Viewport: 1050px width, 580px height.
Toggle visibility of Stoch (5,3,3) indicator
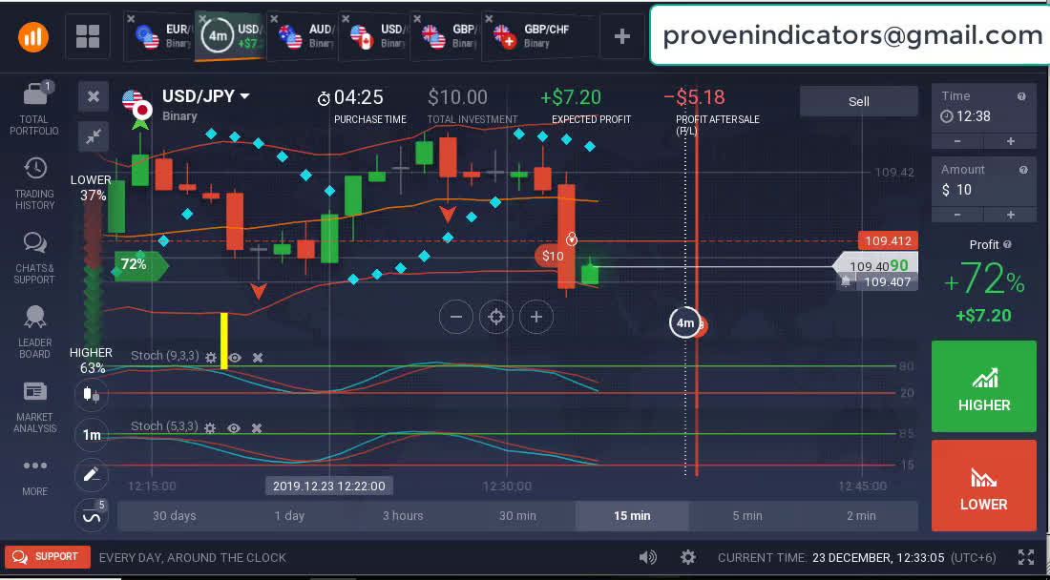point(234,428)
